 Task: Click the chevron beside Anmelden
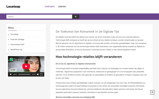tap(8, 35)
